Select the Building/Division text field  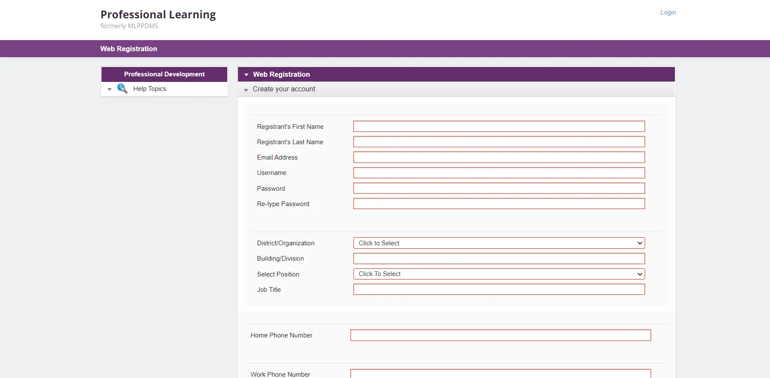pos(499,259)
